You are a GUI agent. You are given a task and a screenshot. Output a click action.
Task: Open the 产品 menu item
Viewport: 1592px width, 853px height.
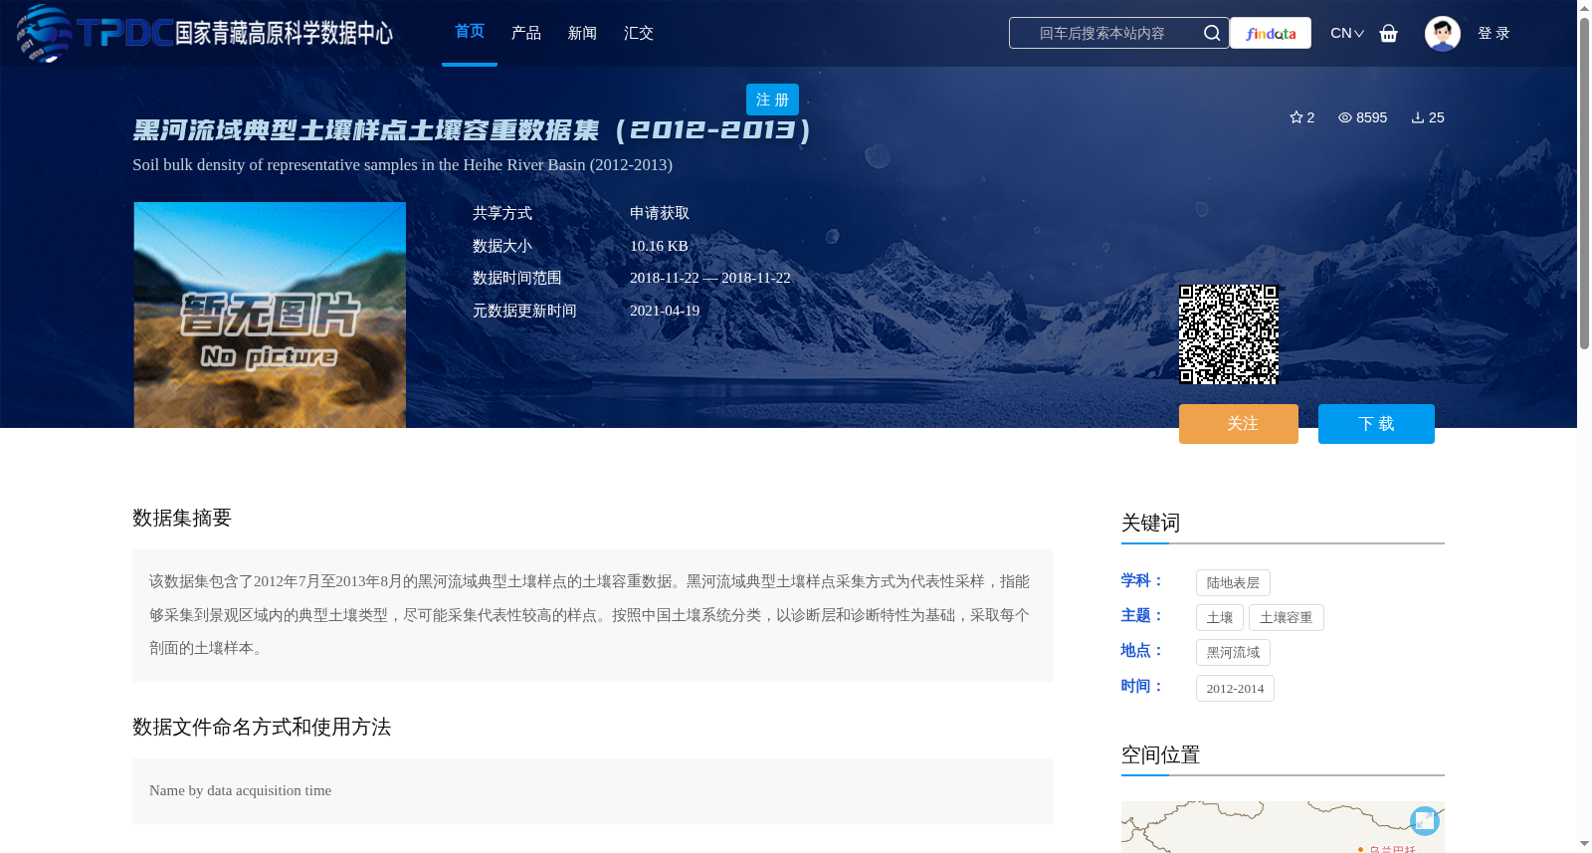(526, 33)
